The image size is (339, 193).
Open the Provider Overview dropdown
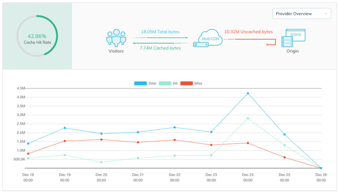pyautogui.click(x=302, y=14)
